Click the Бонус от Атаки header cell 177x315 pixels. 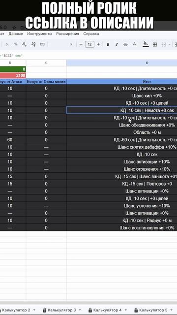[13, 82]
